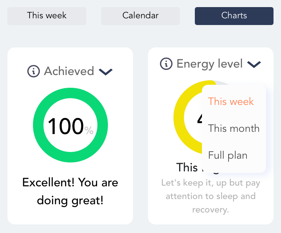Viewport: 281px width, 233px height.
Task: Choose This week in the dropdown list
Action: tap(231, 102)
